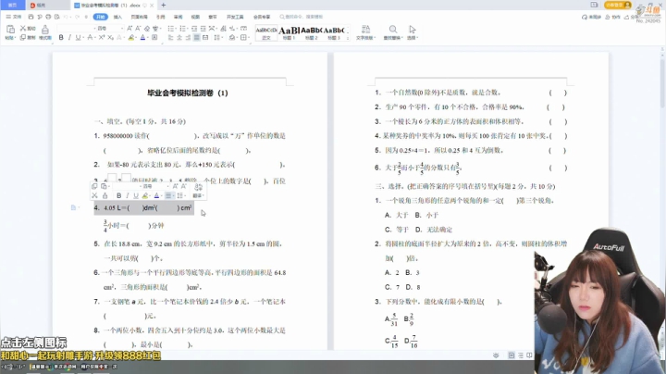Image resolution: width=666 pixels, height=374 pixels.
Task: Open the text layout (文字排版) menu
Action: (x=365, y=32)
